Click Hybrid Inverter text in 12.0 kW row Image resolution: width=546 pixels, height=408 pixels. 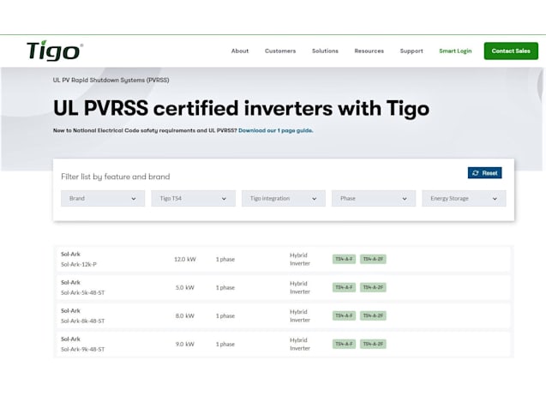[300, 260]
